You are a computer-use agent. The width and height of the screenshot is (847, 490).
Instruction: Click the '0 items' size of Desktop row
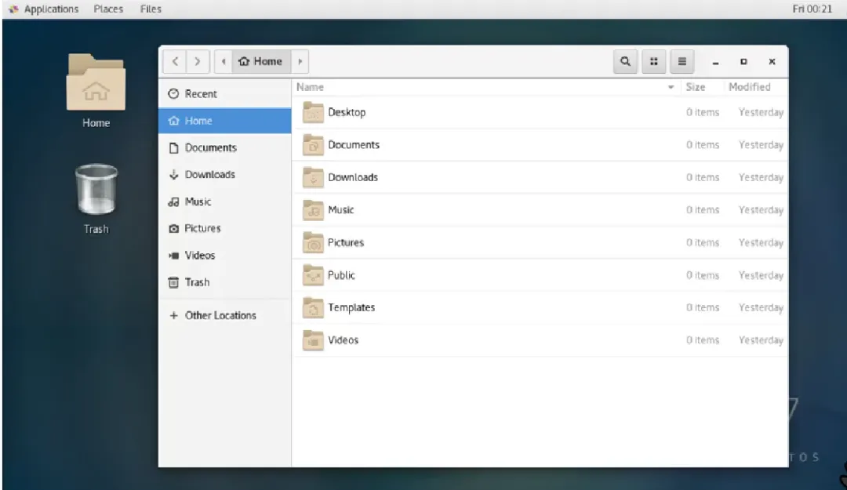tap(703, 112)
